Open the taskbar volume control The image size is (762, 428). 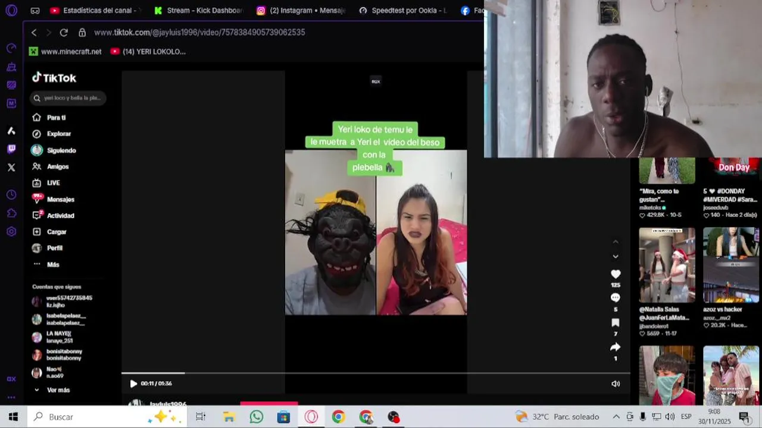[x=670, y=417]
